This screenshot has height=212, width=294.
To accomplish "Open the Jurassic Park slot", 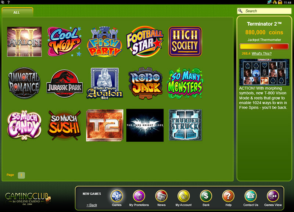I will [65, 84].
